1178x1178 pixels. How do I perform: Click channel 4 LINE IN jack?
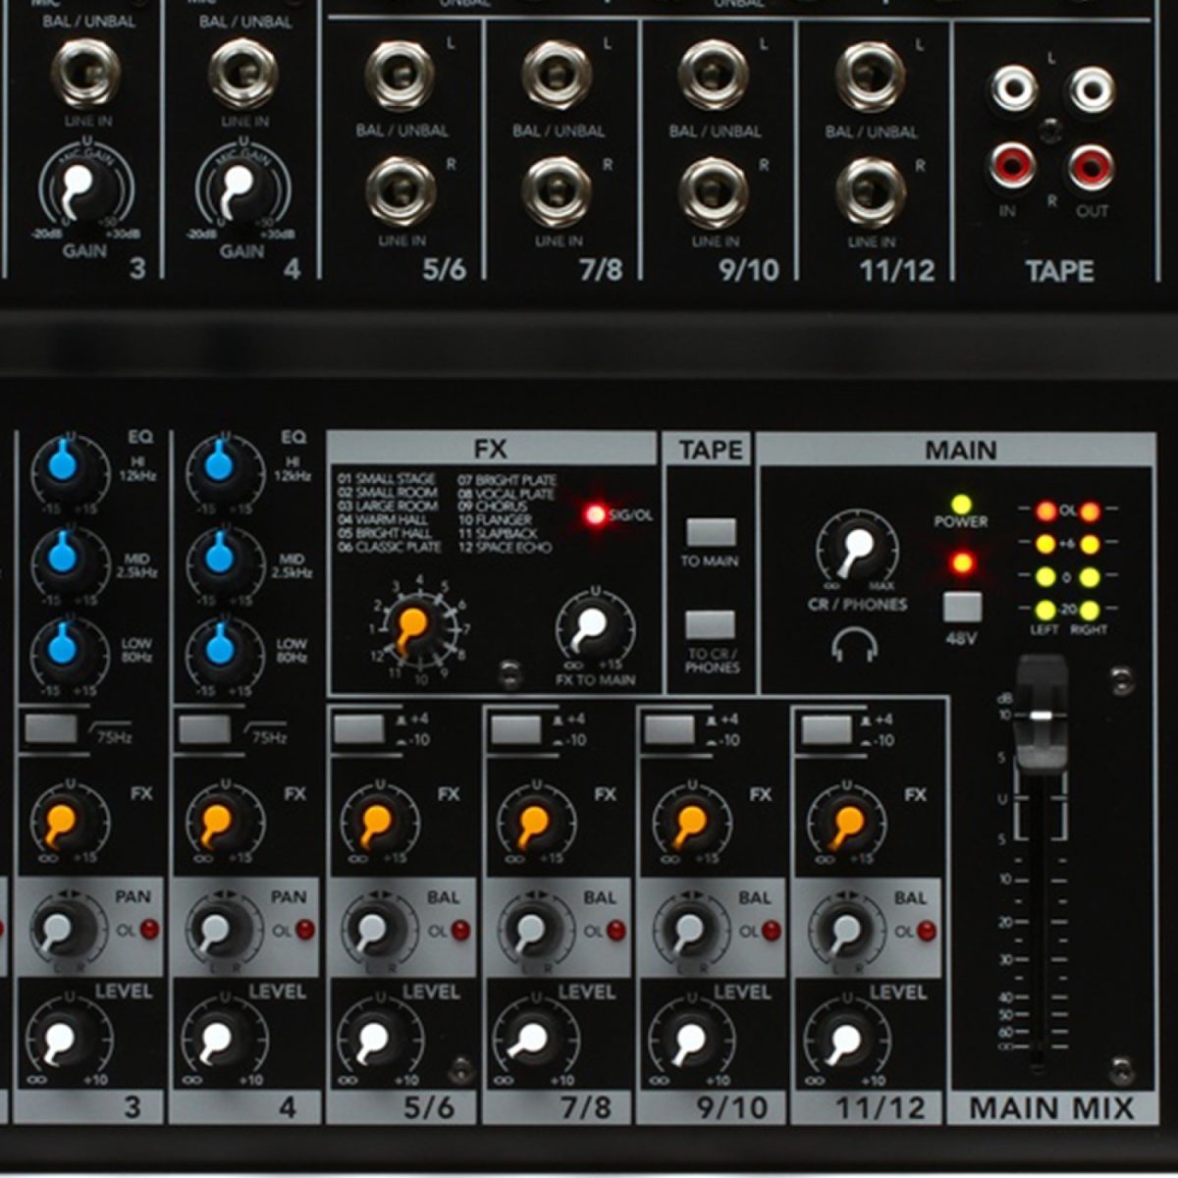click(x=243, y=74)
